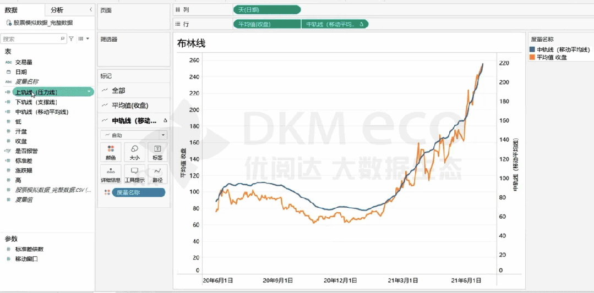Click the blue 中轨线 legend color swatch
The image size is (594, 293).
tap(532, 49)
